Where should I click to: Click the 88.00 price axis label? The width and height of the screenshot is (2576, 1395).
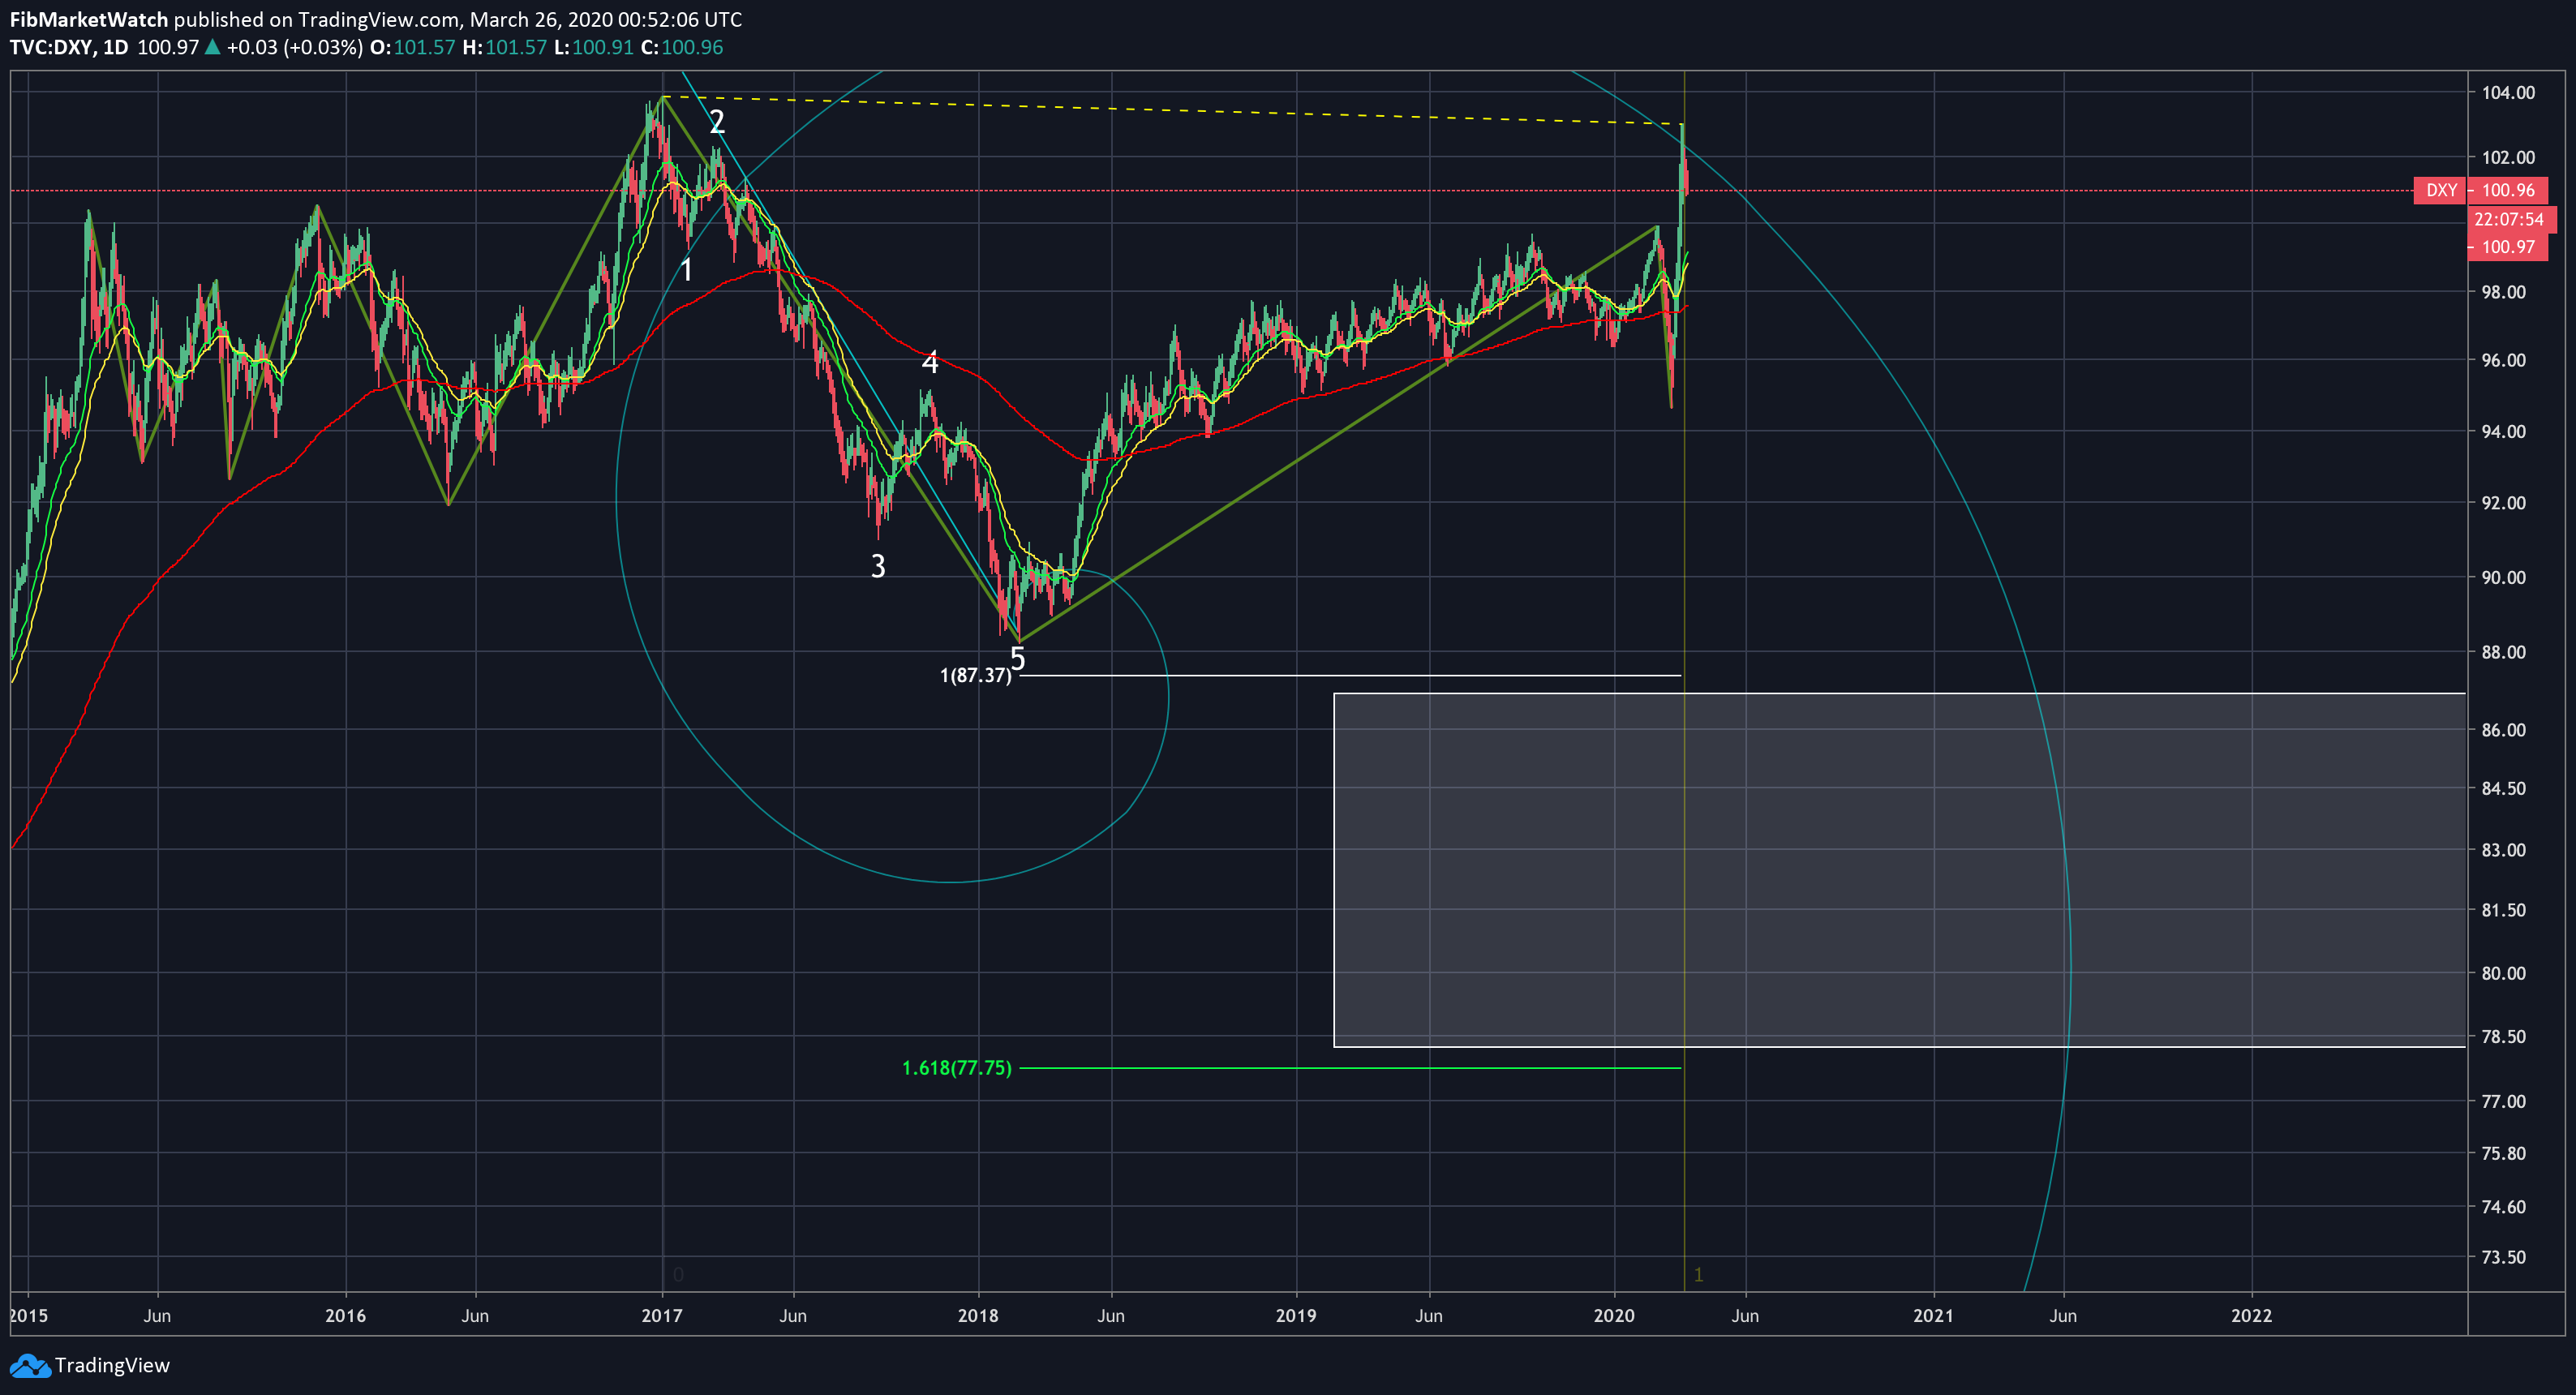[x=2504, y=652]
